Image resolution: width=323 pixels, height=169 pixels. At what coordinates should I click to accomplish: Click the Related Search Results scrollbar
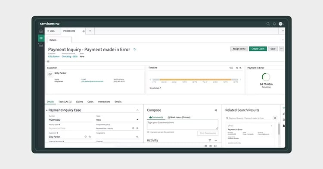point(279,129)
